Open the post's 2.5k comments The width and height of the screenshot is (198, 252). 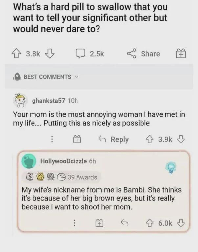pyautogui.click(x=90, y=54)
